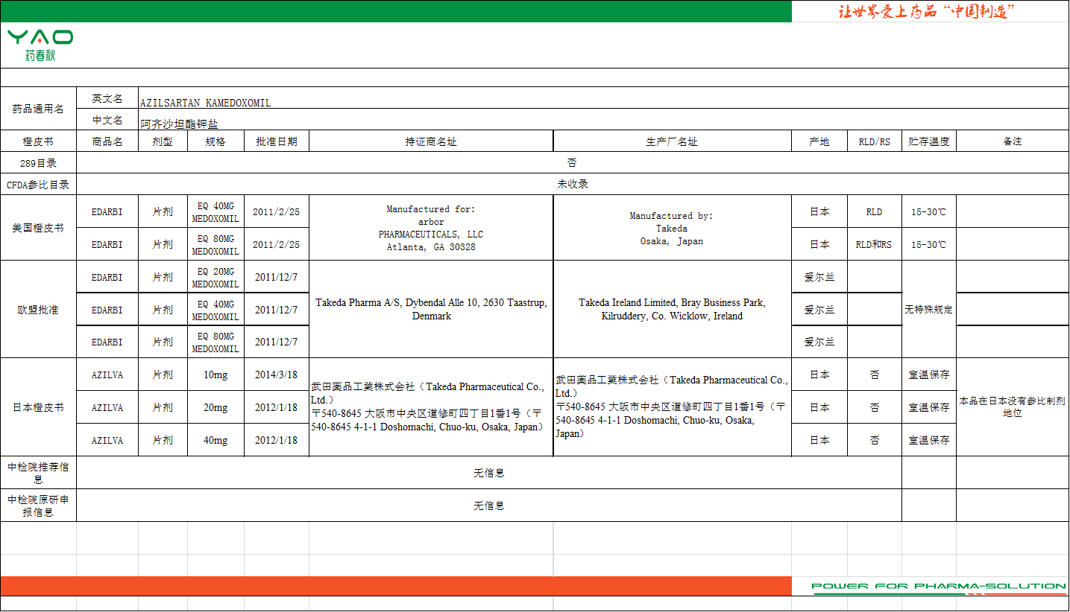Screen dimensions: 1070x612
Task: Select the 英文名 label cell
Action: coord(107,98)
